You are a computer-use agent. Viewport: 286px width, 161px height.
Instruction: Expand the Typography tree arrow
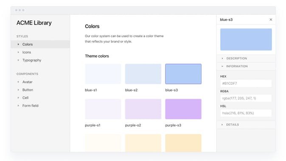18,60
